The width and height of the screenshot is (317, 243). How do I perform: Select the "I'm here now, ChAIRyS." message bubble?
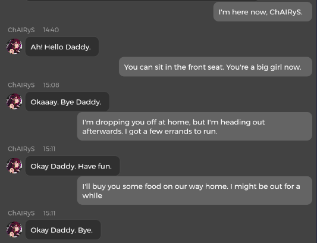pos(263,12)
